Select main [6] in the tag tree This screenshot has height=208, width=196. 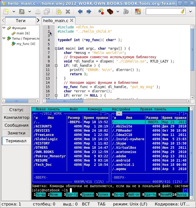coord(23,33)
